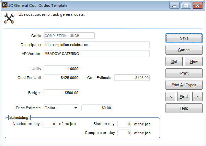Screen dimensions: 206x146
Task: Click the AP Vendor field
Action: (96, 54)
